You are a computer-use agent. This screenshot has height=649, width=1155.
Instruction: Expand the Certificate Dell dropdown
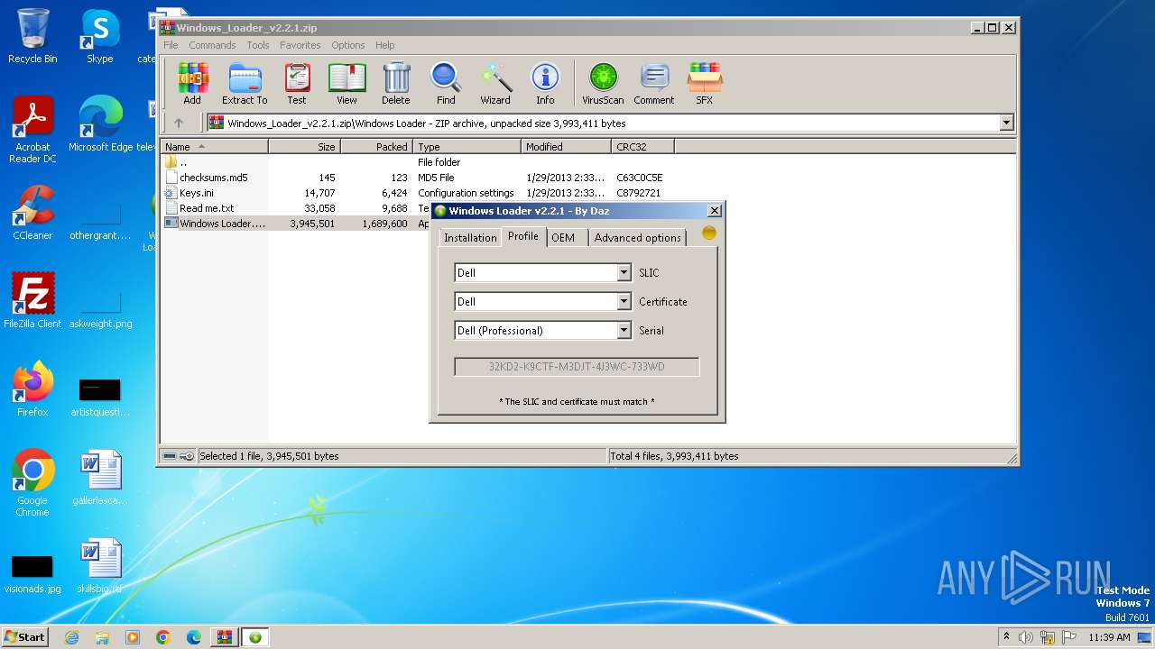click(x=624, y=301)
